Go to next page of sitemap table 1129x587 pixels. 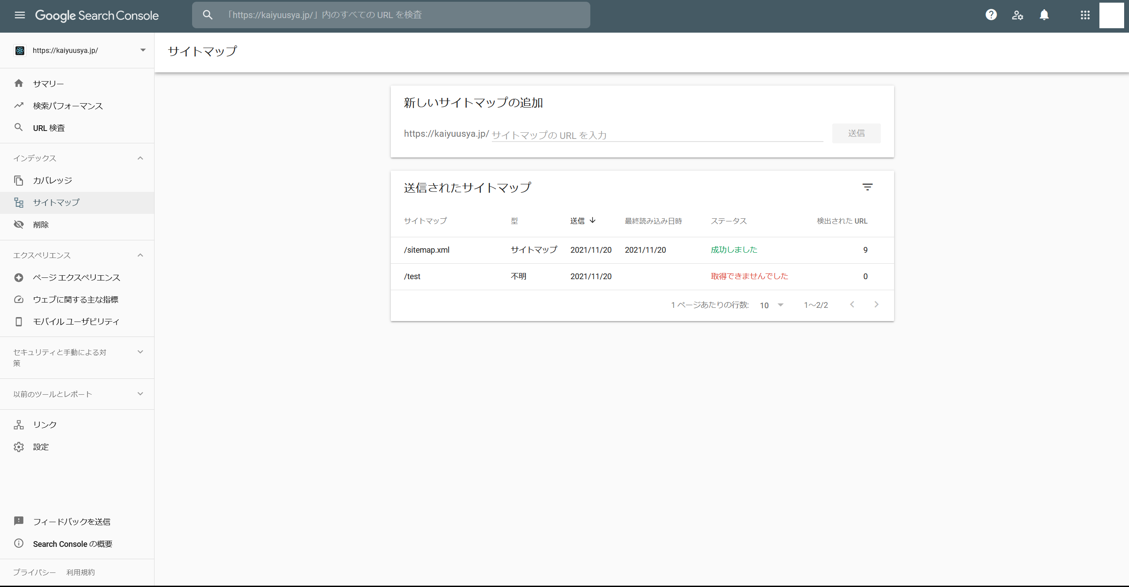click(x=876, y=304)
